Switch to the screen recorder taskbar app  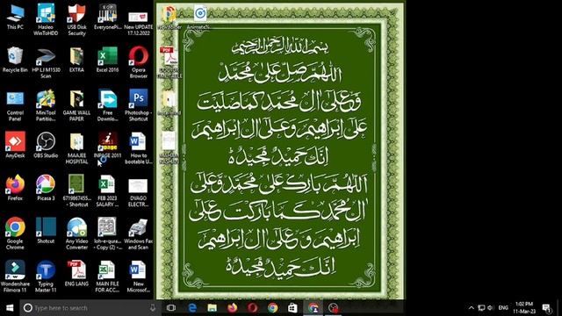coord(334,308)
